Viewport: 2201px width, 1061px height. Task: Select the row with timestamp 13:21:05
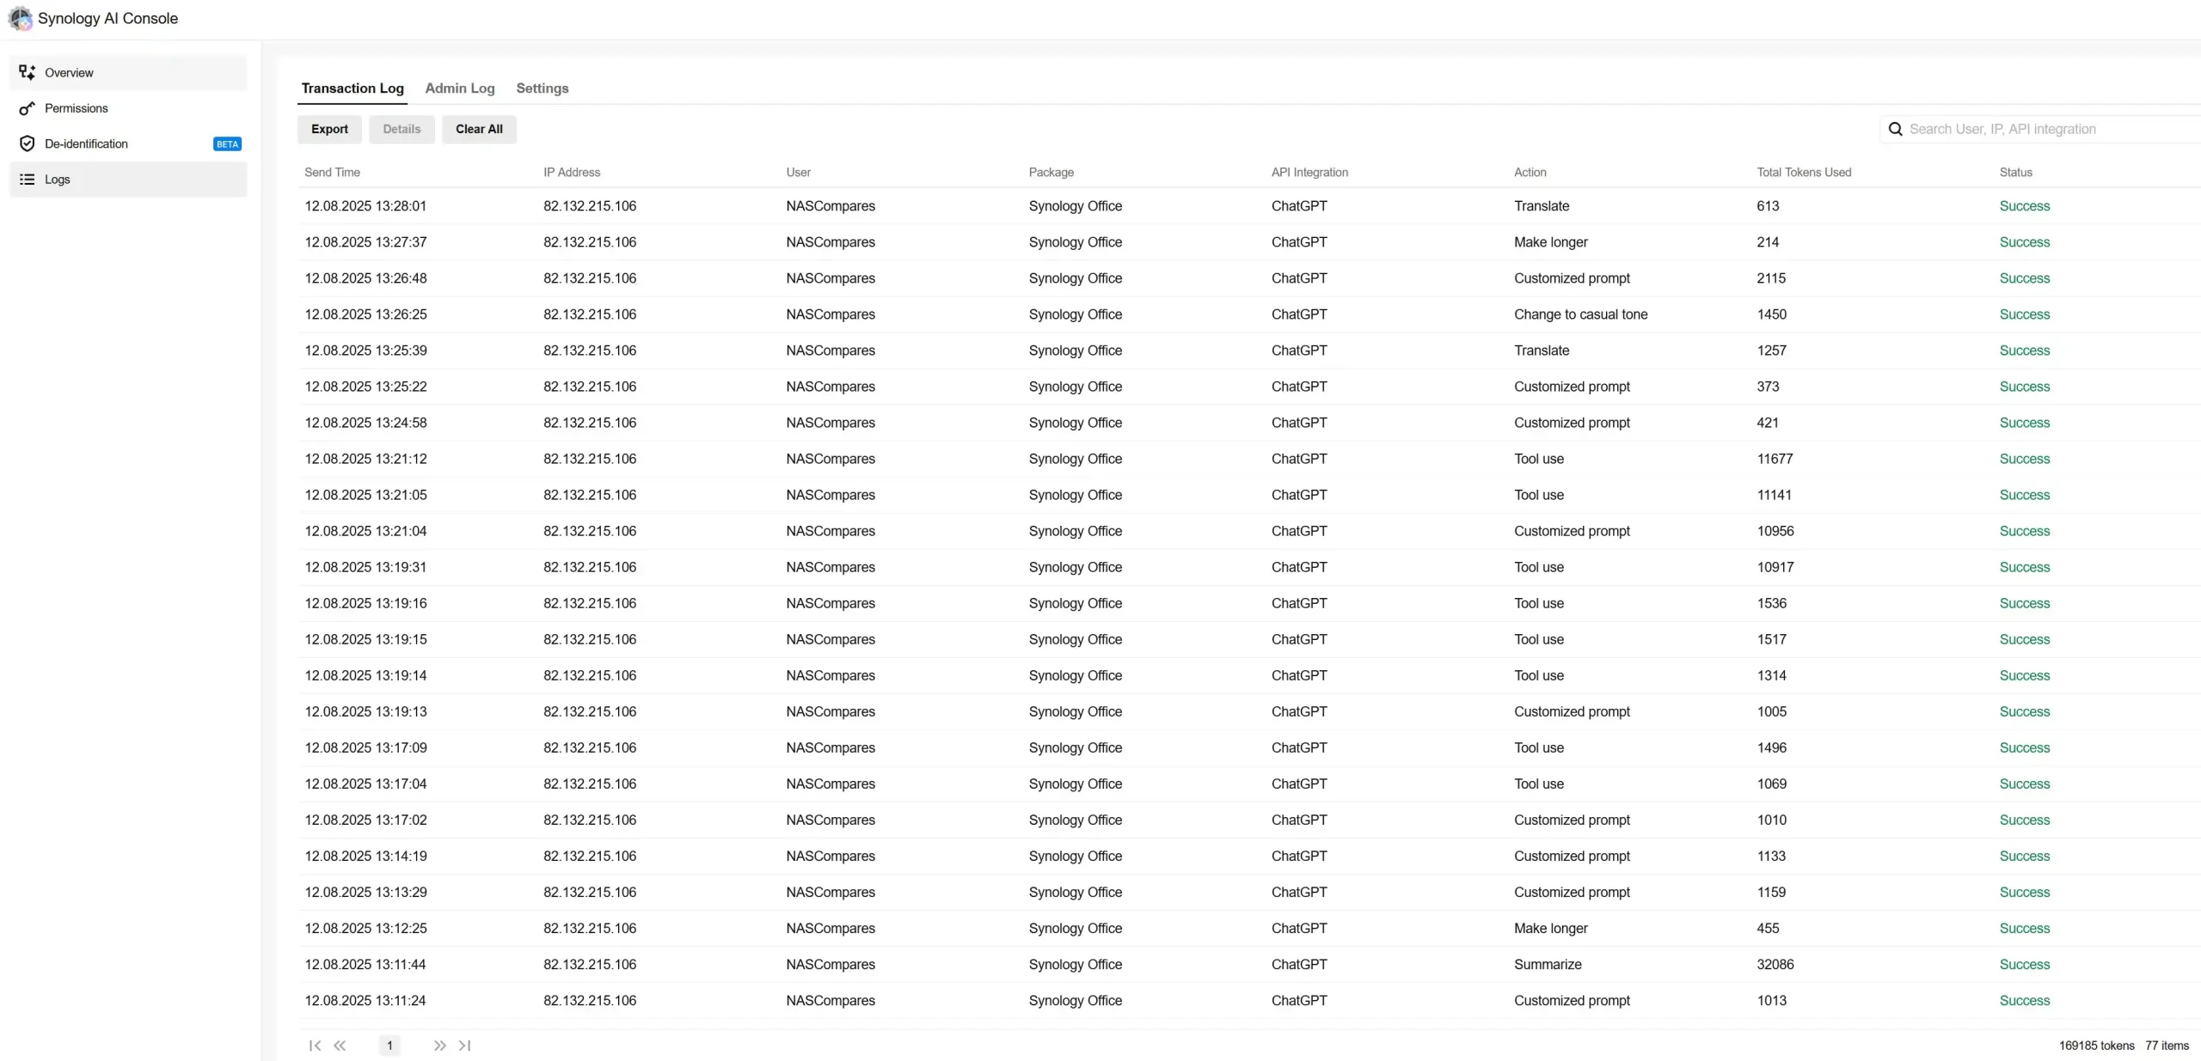point(1249,495)
